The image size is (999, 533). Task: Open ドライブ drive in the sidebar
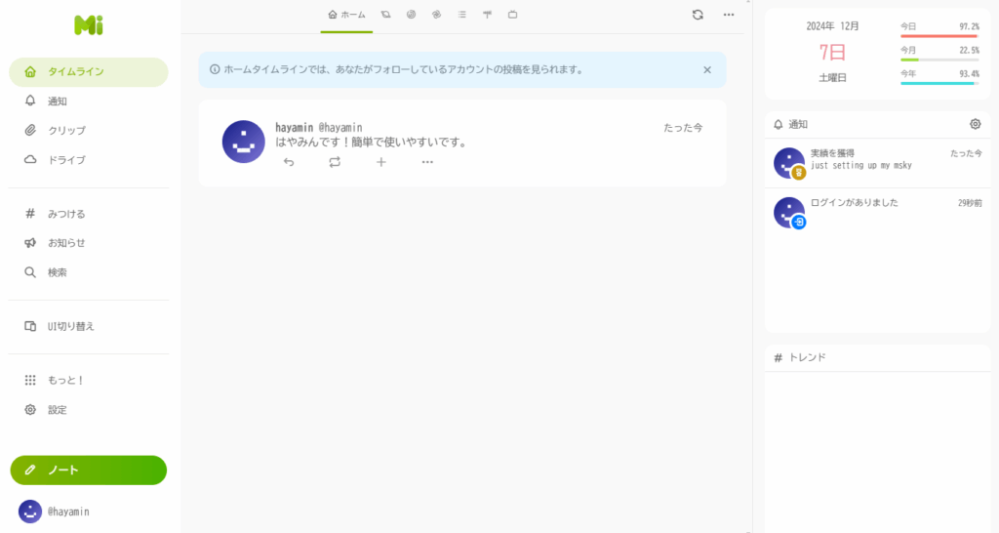coord(89,160)
